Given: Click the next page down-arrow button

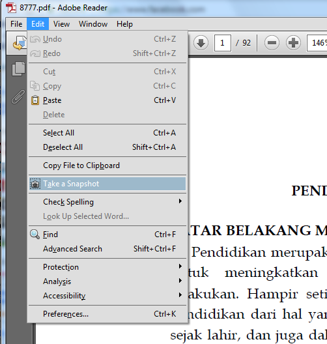Looking at the screenshot, I should [x=201, y=43].
